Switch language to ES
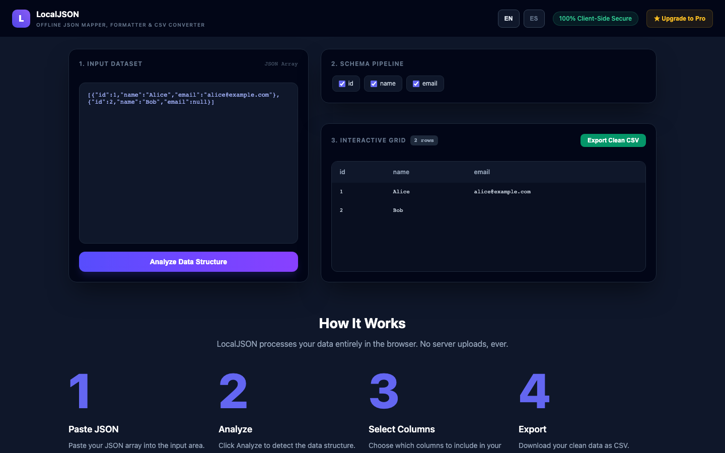 tap(534, 19)
